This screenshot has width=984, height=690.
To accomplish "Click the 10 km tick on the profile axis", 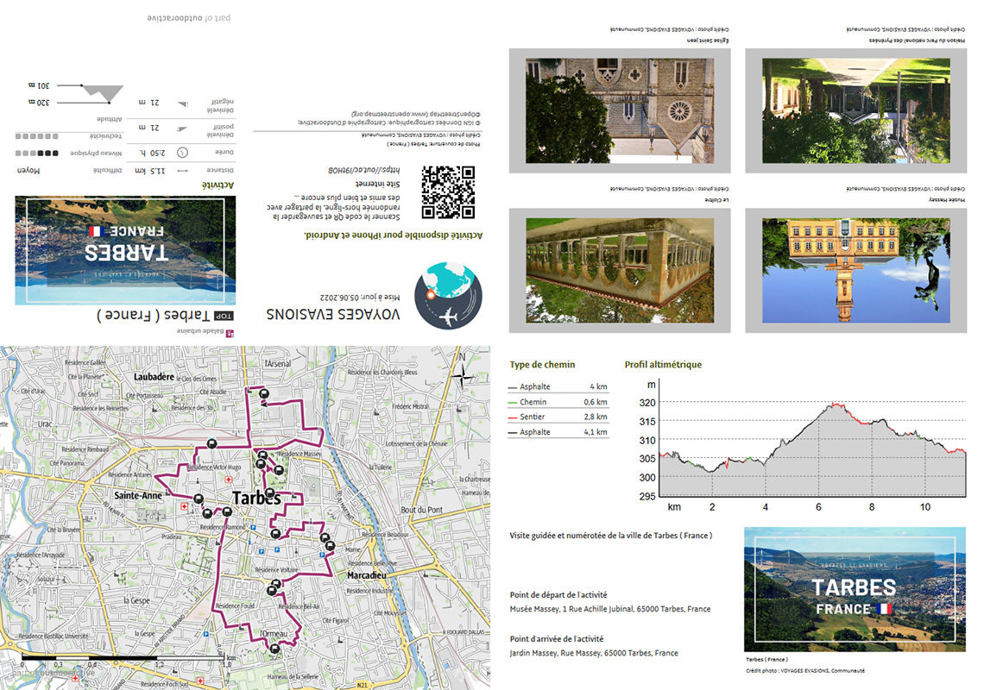I will click(x=925, y=507).
